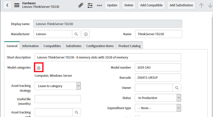
Task: Click the Display name field
Action: point(108,24)
